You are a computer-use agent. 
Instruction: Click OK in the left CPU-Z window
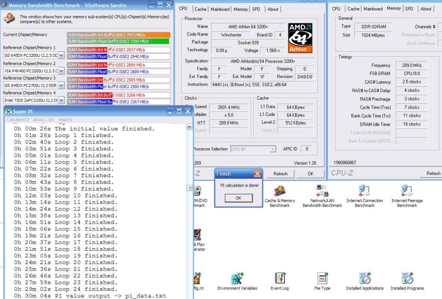pyautogui.click(x=311, y=174)
